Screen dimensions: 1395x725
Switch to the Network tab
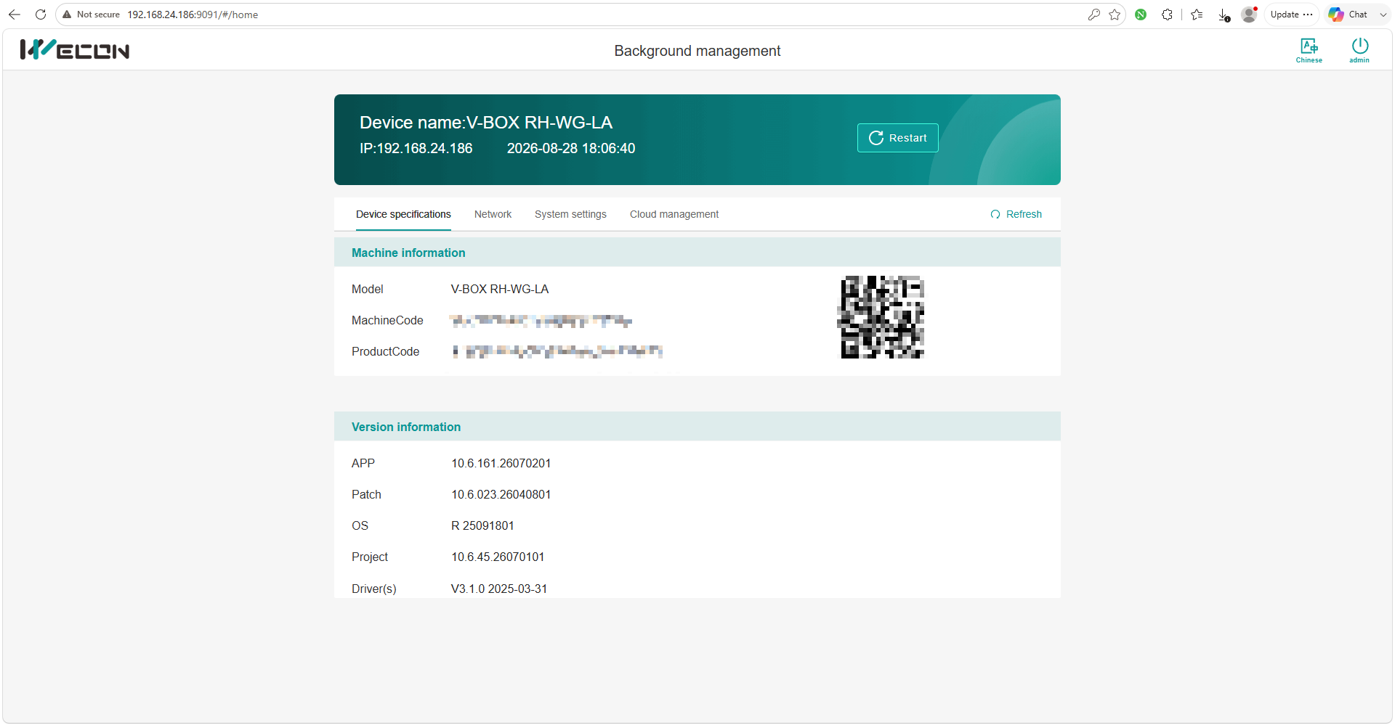[493, 214]
